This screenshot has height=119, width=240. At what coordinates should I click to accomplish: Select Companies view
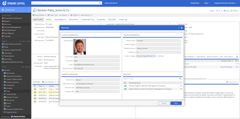(x=10, y=85)
